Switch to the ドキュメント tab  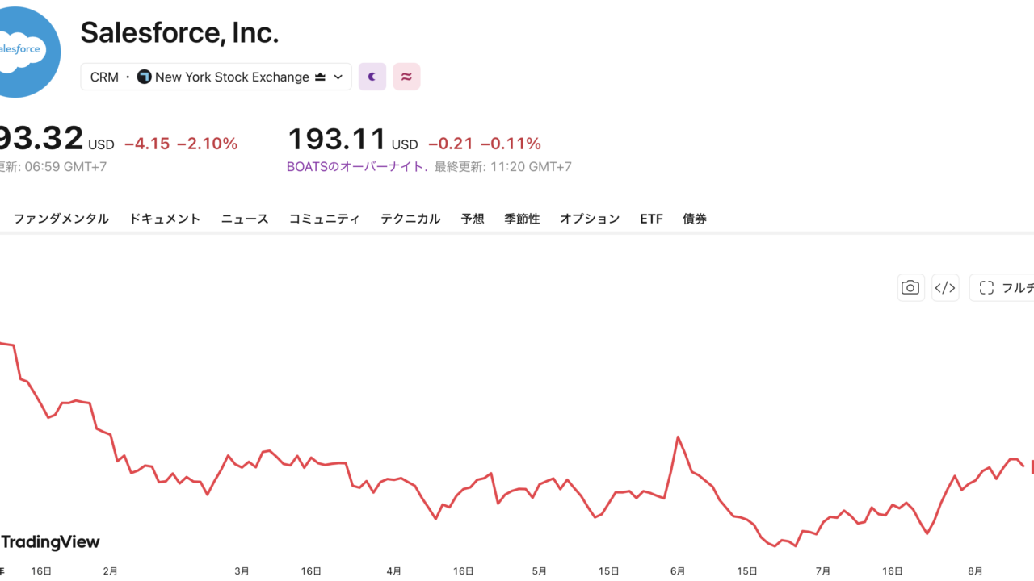point(165,219)
